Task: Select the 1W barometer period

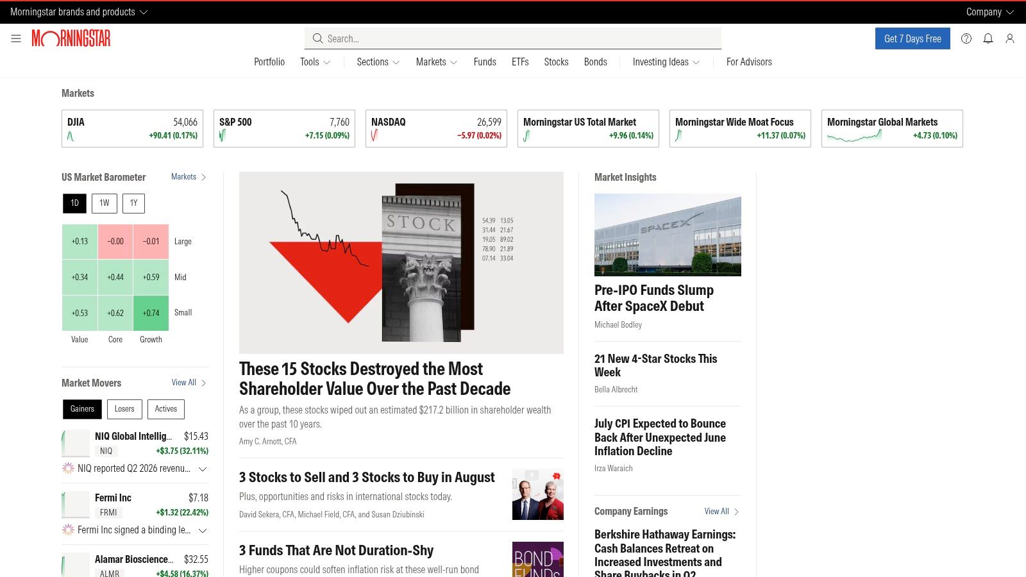Action: click(105, 203)
